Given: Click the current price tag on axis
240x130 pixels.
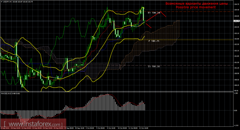Looking at the screenshot, I should 236,21.
